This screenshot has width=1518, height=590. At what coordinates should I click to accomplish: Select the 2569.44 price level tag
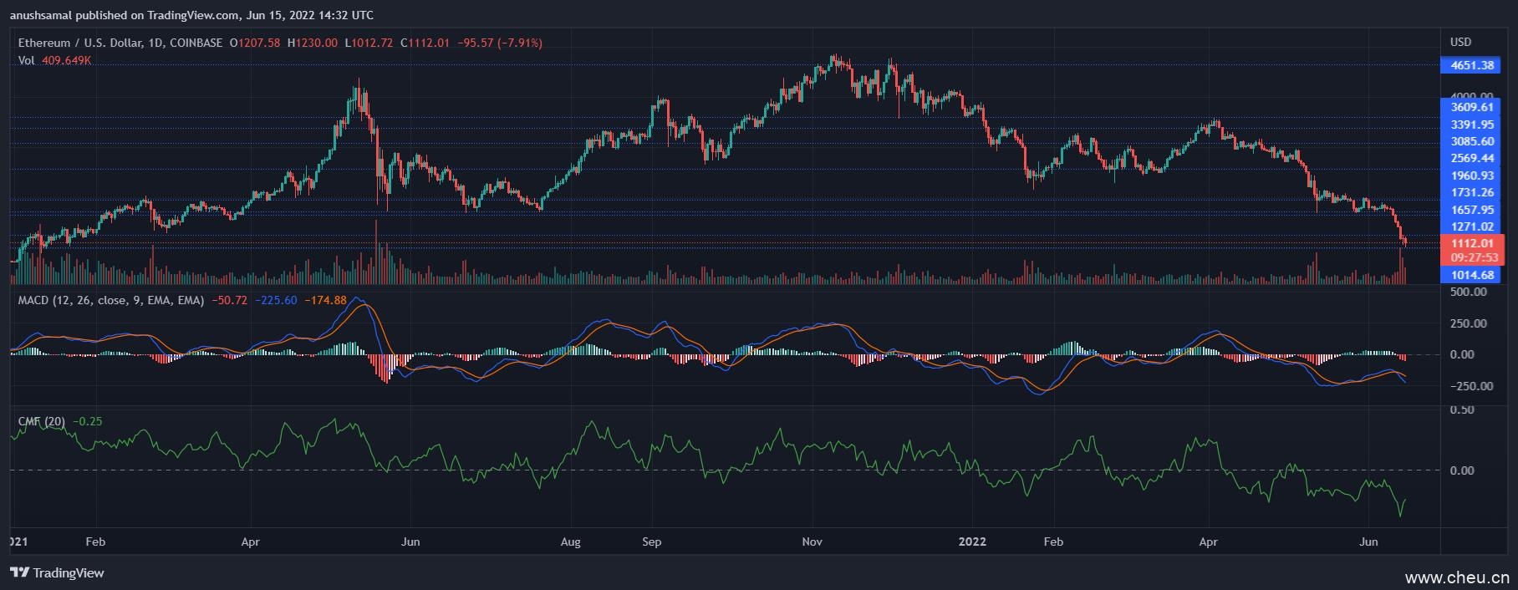(1471, 158)
